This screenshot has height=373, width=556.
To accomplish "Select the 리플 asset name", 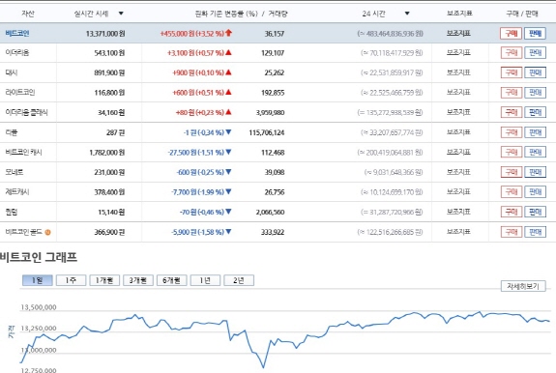I will pos(12,132).
